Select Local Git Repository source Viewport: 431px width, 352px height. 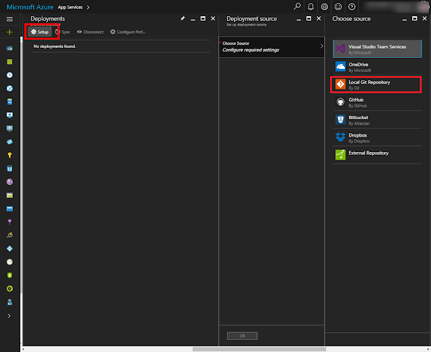pos(377,85)
